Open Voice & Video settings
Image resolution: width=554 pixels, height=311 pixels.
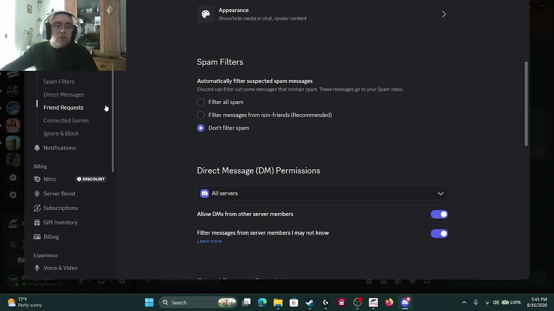coord(61,268)
